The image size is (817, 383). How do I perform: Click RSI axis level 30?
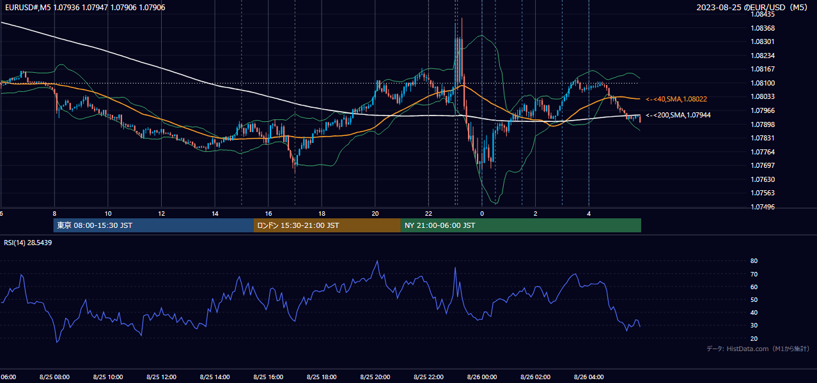[x=754, y=326]
